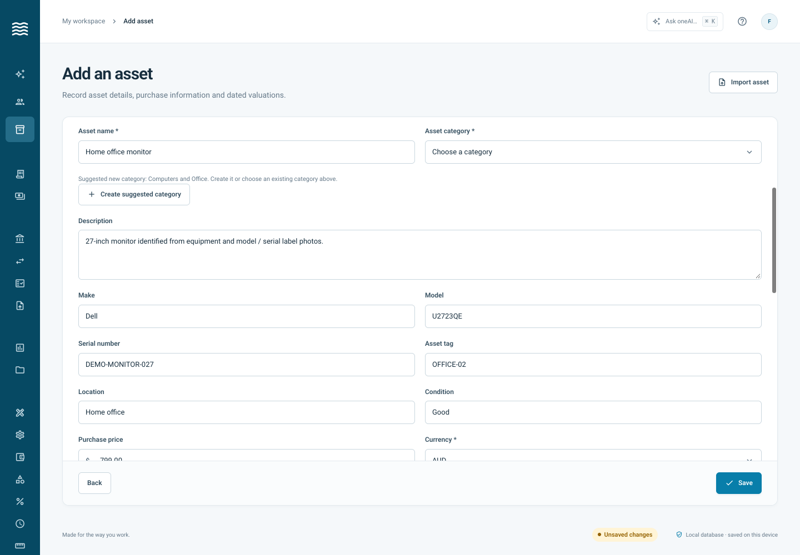Viewport: 800px width, 555px height.
Task: Open the clock icon in sidebar
Action: pyautogui.click(x=20, y=523)
